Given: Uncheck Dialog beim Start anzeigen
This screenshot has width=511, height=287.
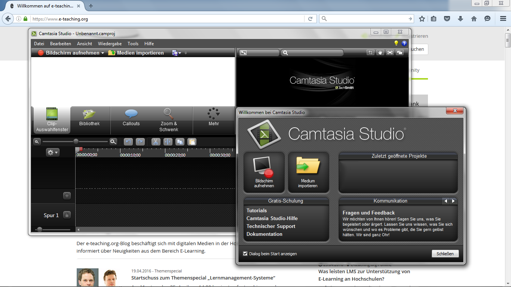Looking at the screenshot, I should click(245, 254).
